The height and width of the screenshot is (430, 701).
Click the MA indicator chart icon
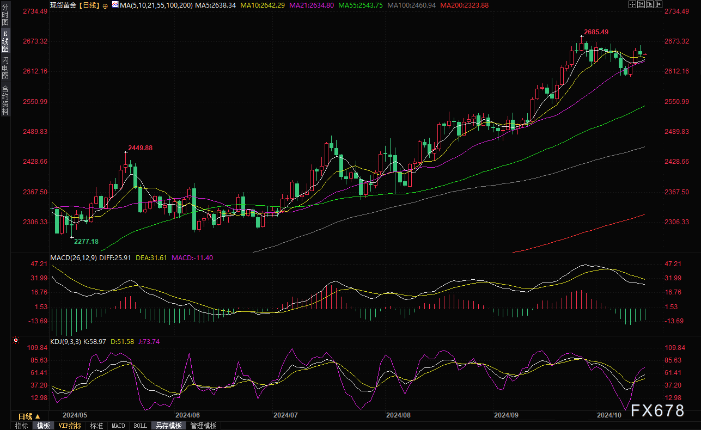(x=114, y=4)
